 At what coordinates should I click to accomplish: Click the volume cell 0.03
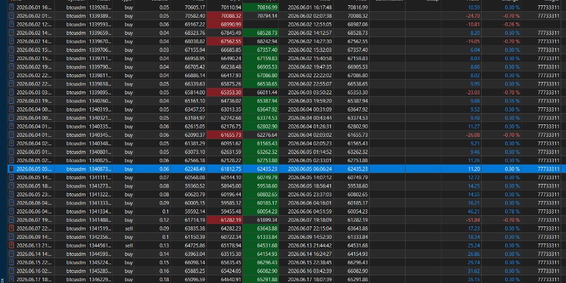pyautogui.click(x=164, y=50)
